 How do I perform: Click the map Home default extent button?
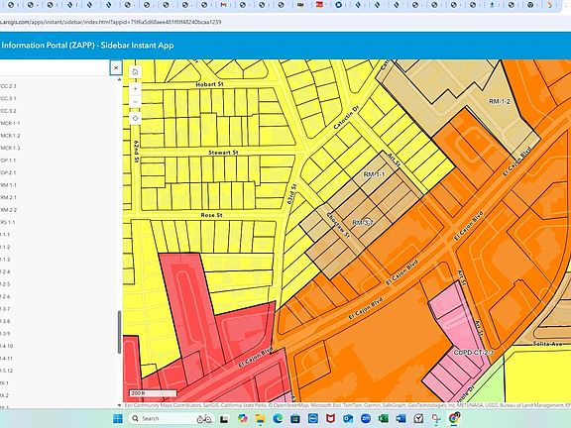pos(135,72)
